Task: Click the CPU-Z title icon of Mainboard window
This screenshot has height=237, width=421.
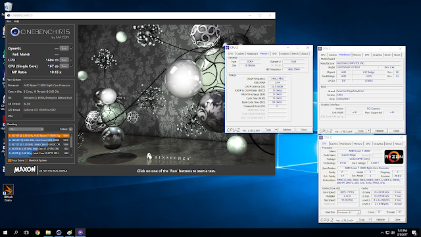Action: (320, 49)
